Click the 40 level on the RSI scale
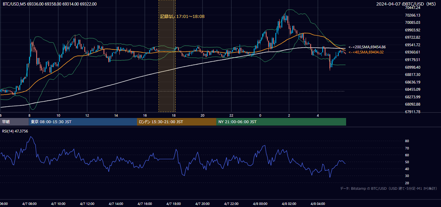The width and height of the screenshot is (441, 207). click(x=407, y=169)
